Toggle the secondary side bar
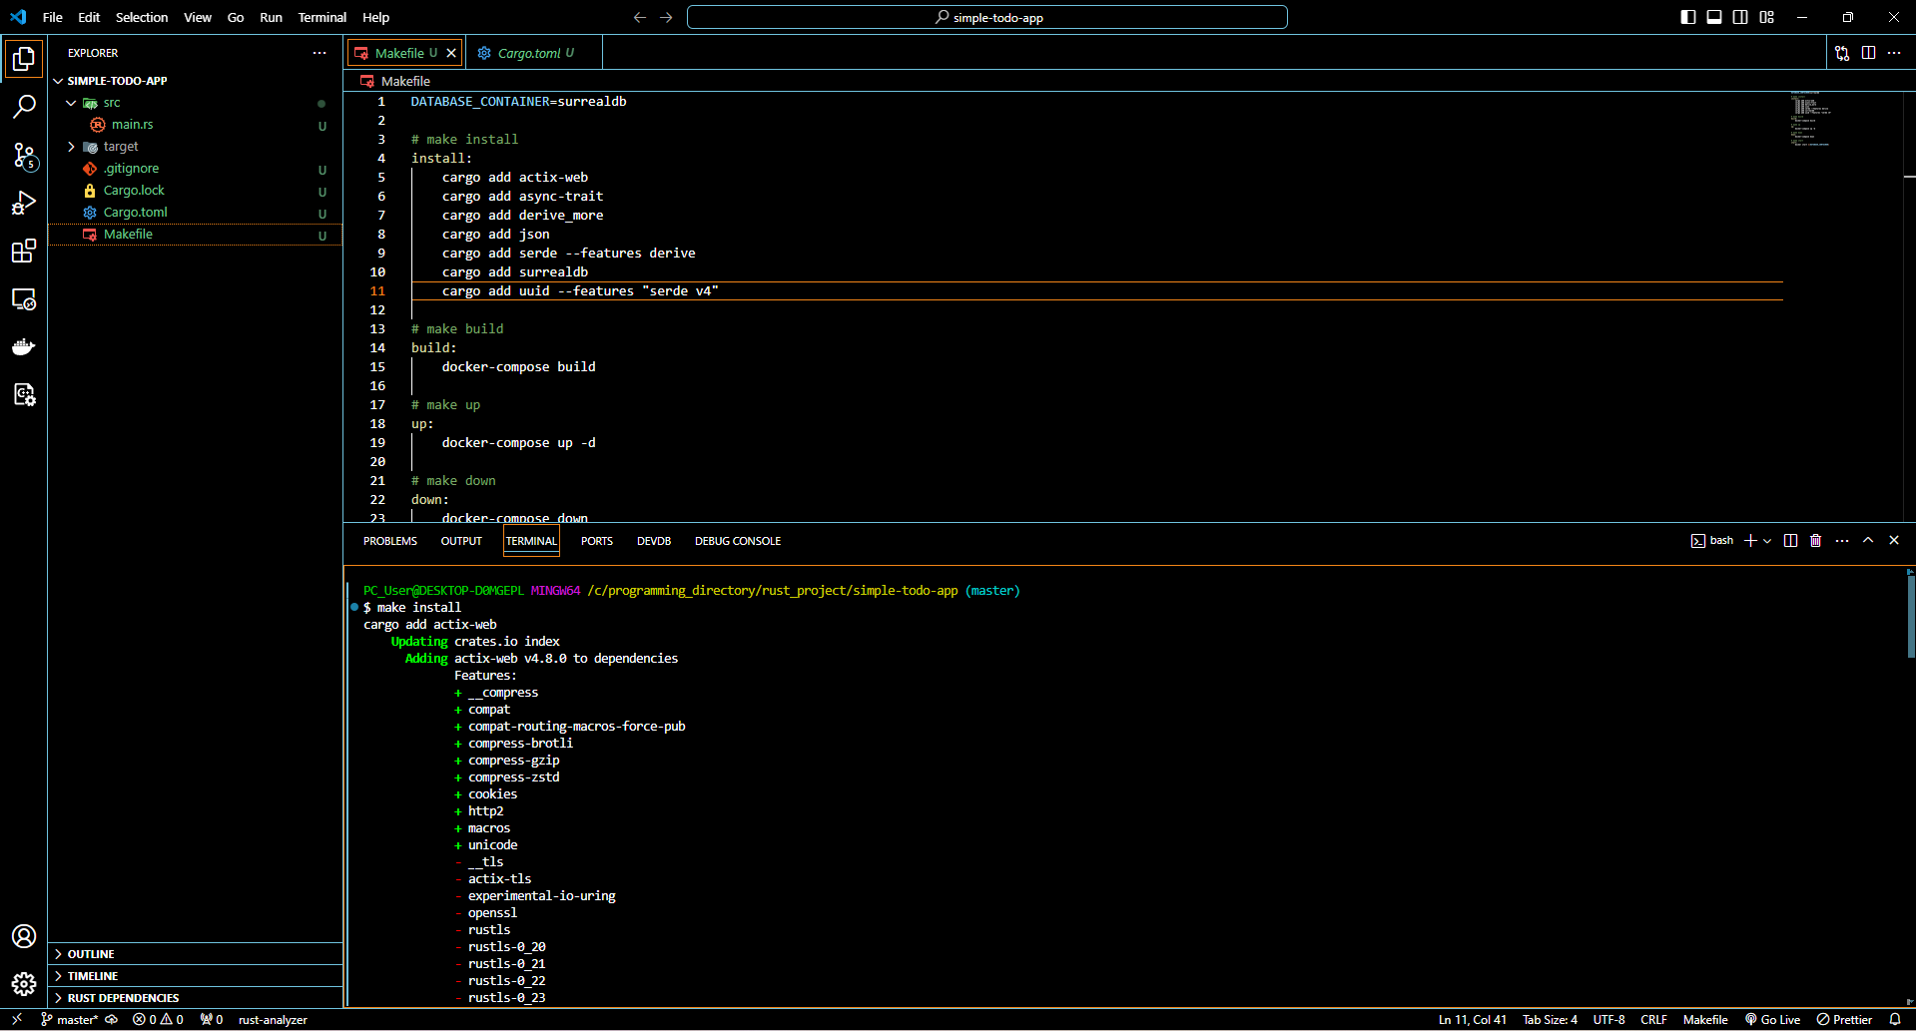 [1740, 17]
